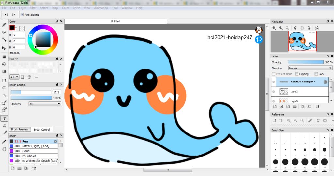Enable the layer Lock checkbox
Image resolution: width=334 pixels, height=176 pixels.
click(x=316, y=74)
